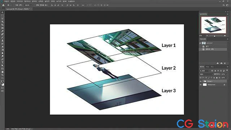This screenshot has height=130, width=231.
Task: Select the Brush tool
Action: [x=3, y=37]
